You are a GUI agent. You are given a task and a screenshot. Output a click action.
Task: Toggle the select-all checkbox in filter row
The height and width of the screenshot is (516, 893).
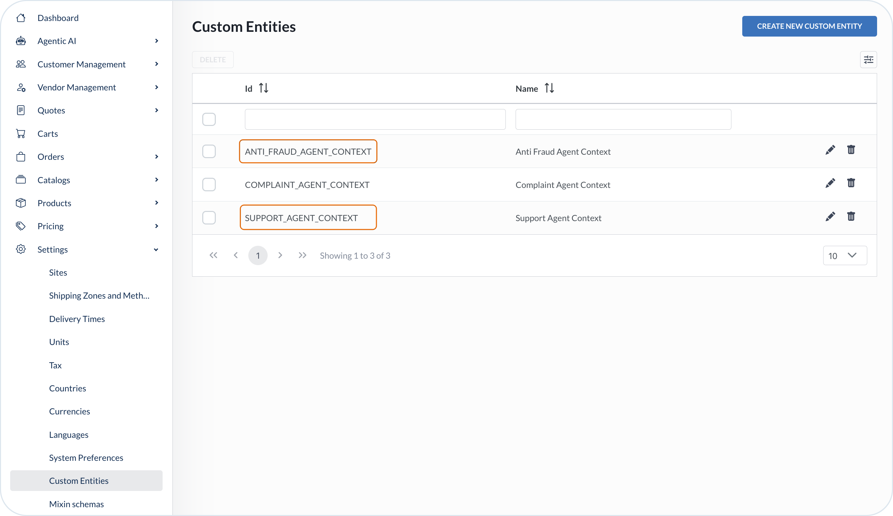point(209,119)
